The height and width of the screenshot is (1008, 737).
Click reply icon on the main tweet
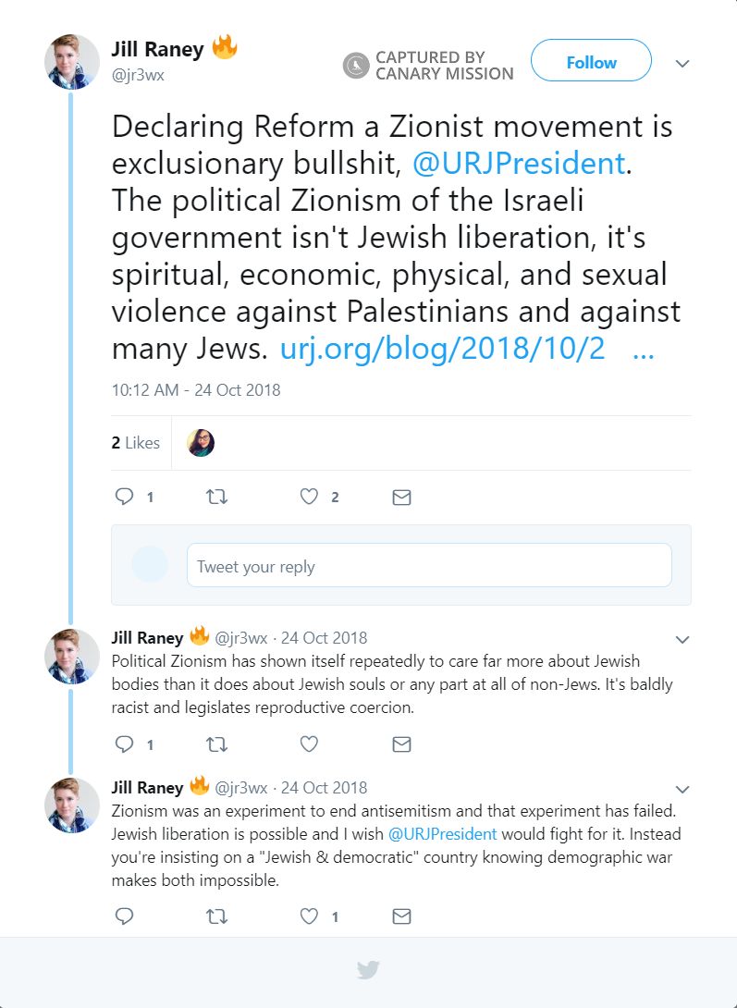click(x=125, y=498)
